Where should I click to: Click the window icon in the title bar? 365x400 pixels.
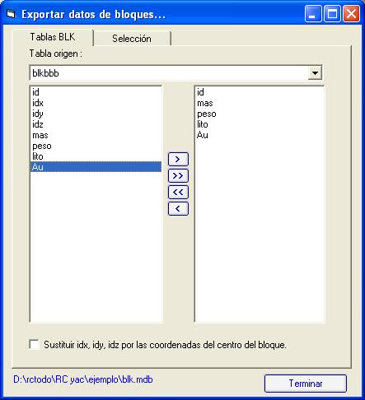pos(11,14)
